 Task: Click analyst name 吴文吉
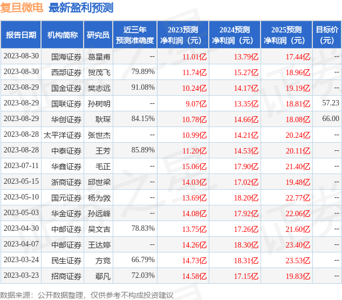coord(99,229)
